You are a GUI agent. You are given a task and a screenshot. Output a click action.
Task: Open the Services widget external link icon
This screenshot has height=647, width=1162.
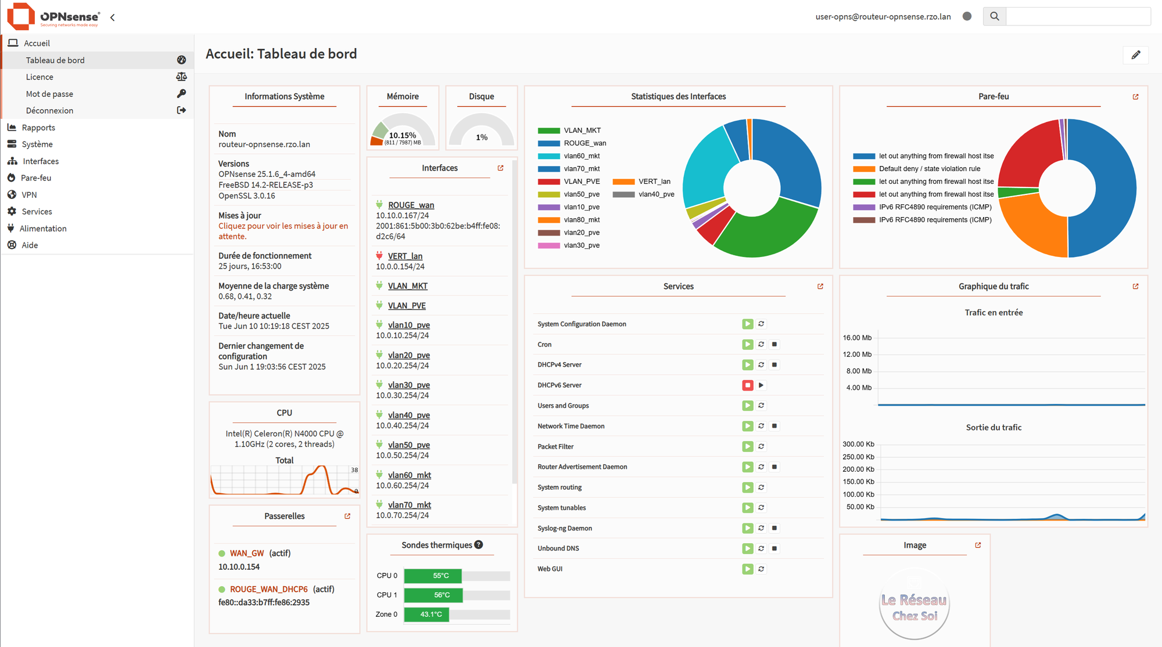[820, 287]
